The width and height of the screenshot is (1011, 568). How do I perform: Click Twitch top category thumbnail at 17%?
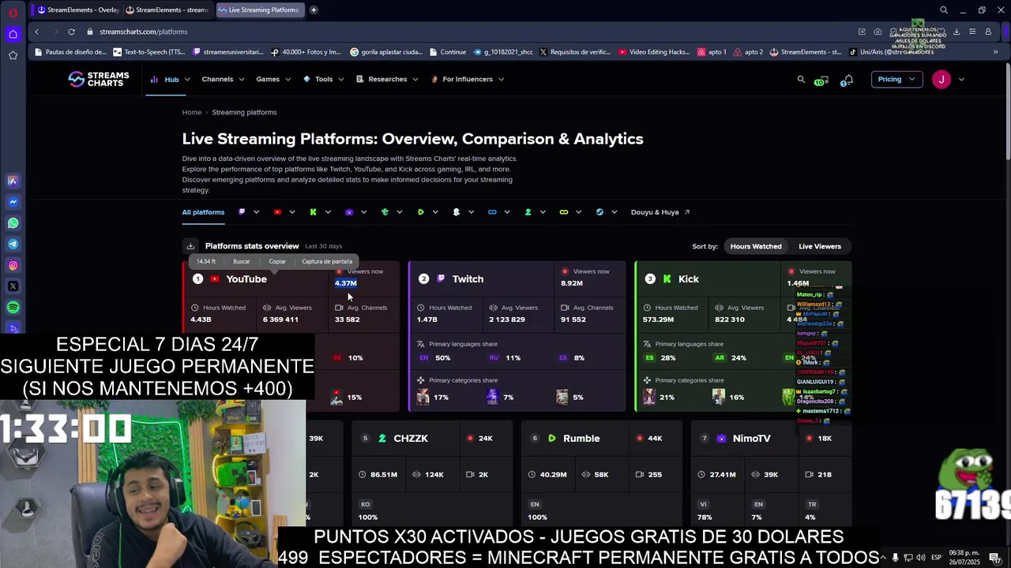pos(423,397)
